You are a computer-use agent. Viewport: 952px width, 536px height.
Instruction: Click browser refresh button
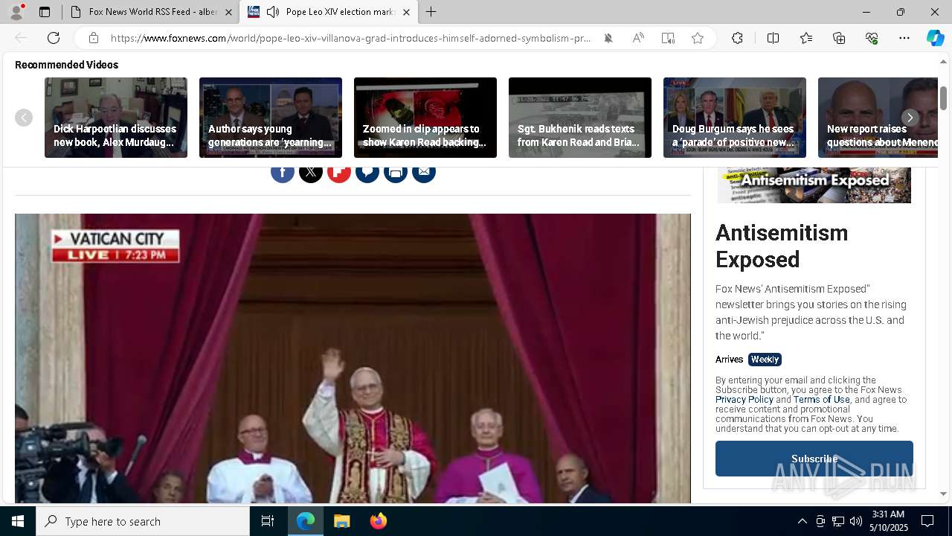coord(54,38)
